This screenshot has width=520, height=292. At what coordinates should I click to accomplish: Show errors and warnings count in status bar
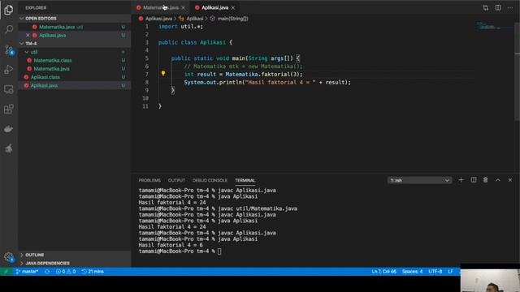pos(66,272)
